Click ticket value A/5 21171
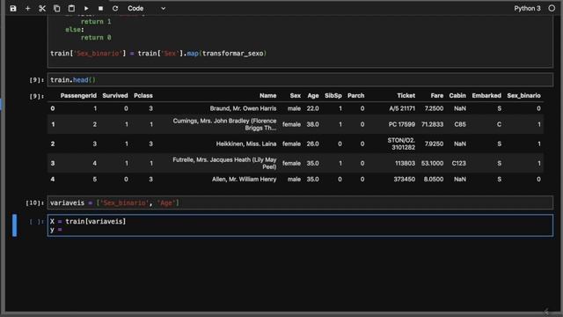 [x=402, y=108]
